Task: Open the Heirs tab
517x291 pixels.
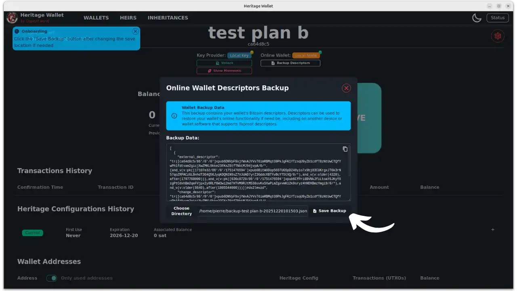Action: [x=128, y=18]
